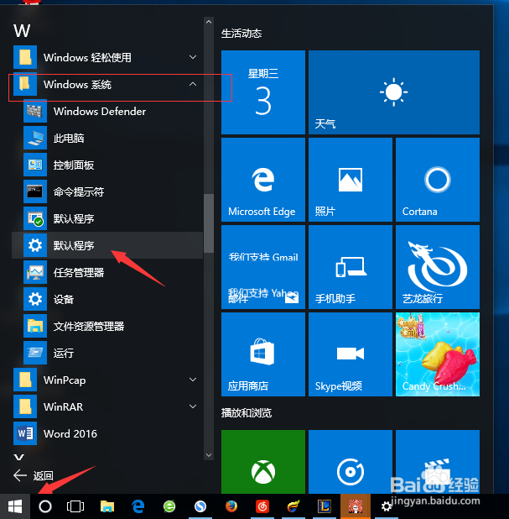
Task: Expand the WinPcap folder
Action: point(107,380)
